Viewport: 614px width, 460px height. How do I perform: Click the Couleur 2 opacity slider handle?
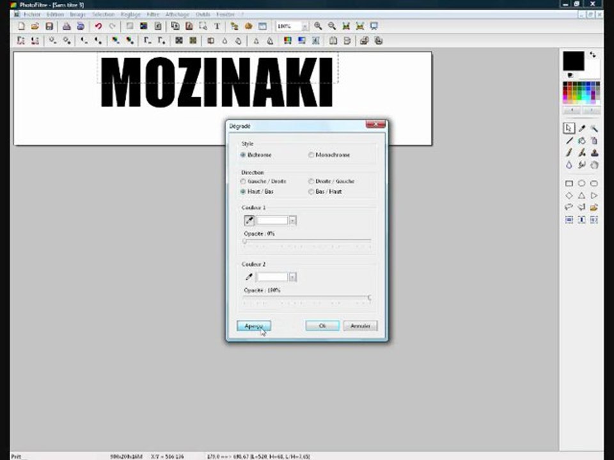tap(369, 298)
